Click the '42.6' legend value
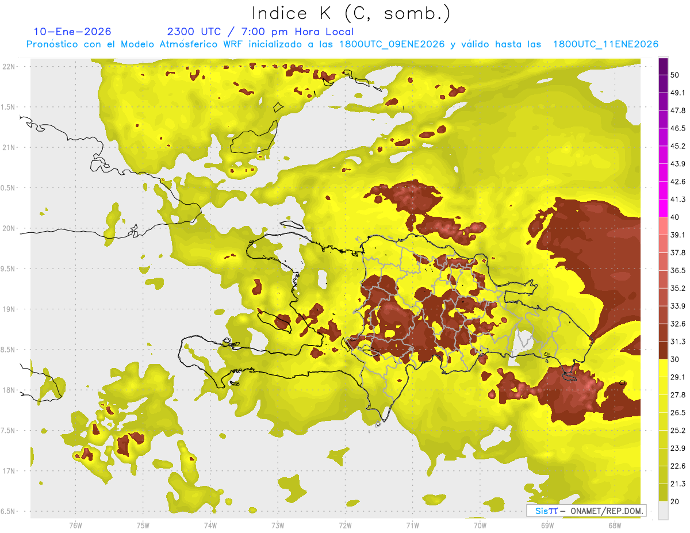 pyautogui.click(x=678, y=182)
